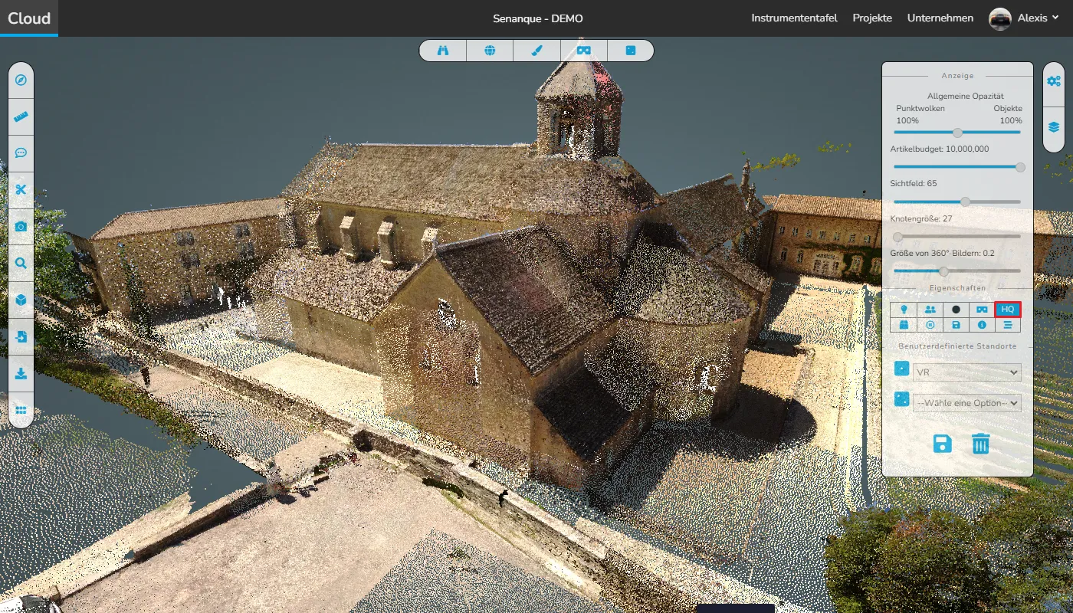The image size is (1073, 613).
Task: Toggle the black circle property button
Action: (x=956, y=309)
